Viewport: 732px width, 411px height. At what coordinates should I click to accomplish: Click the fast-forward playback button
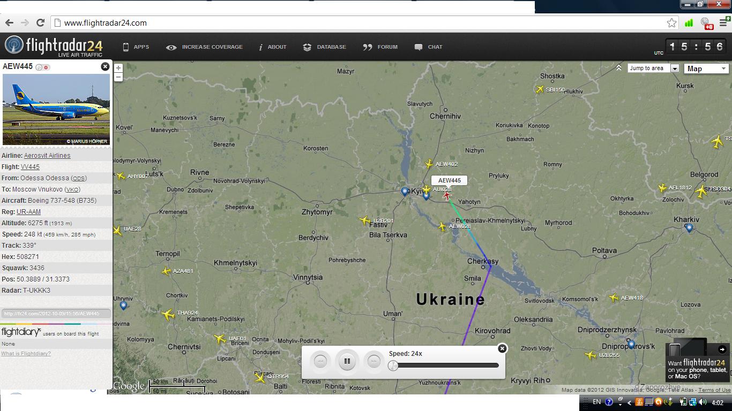pos(374,361)
